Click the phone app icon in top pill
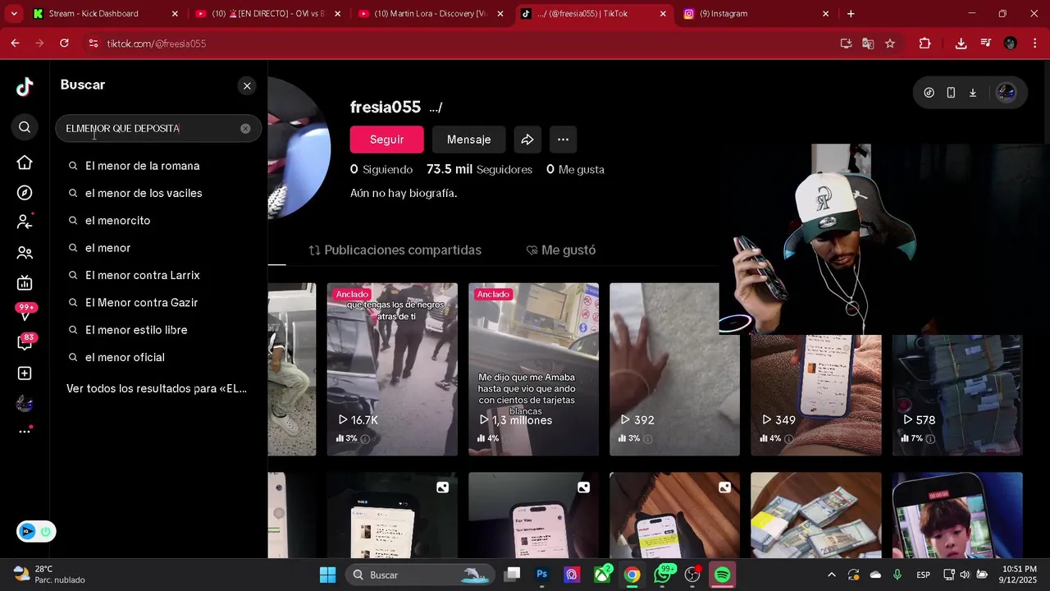This screenshot has height=591, width=1050. tap(951, 93)
